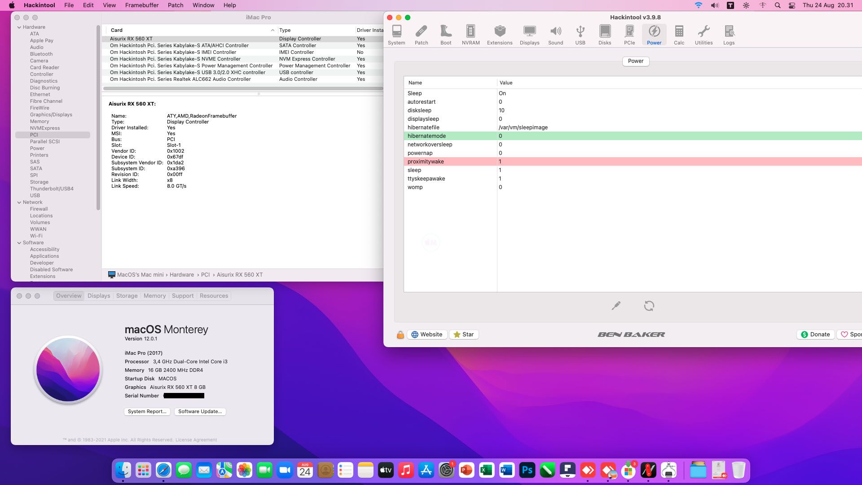Open the Calc section in Hackintool
This screenshot has width=862, height=485.
(x=679, y=35)
